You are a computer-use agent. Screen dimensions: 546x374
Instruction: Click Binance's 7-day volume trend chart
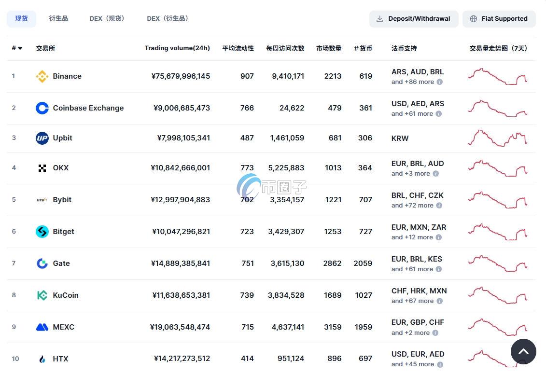[x=498, y=76]
